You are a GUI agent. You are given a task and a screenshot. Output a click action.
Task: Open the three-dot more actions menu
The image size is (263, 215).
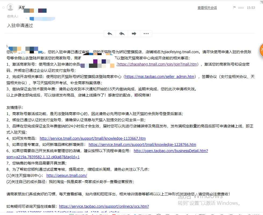coord(146,34)
